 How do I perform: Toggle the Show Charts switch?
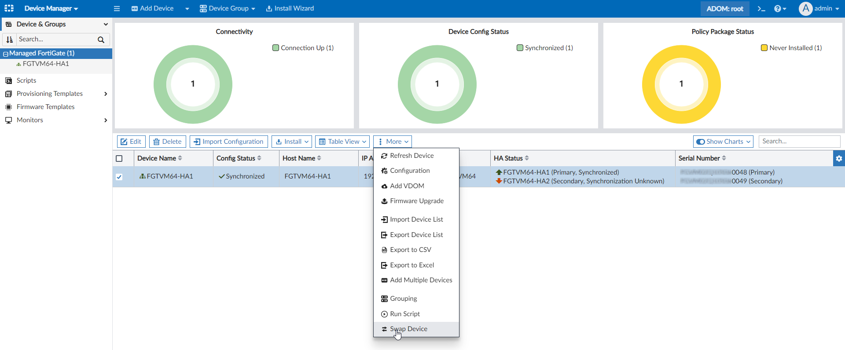700,142
